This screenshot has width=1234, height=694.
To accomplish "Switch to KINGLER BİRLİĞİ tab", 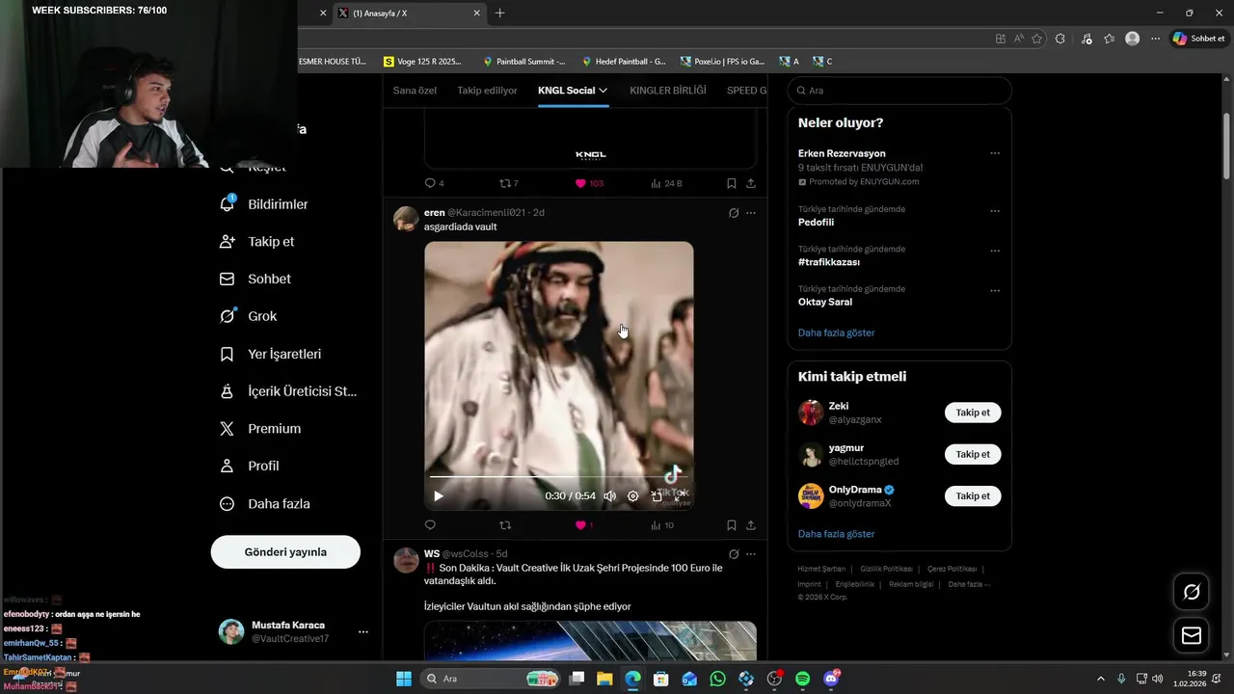I will pyautogui.click(x=668, y=91).
